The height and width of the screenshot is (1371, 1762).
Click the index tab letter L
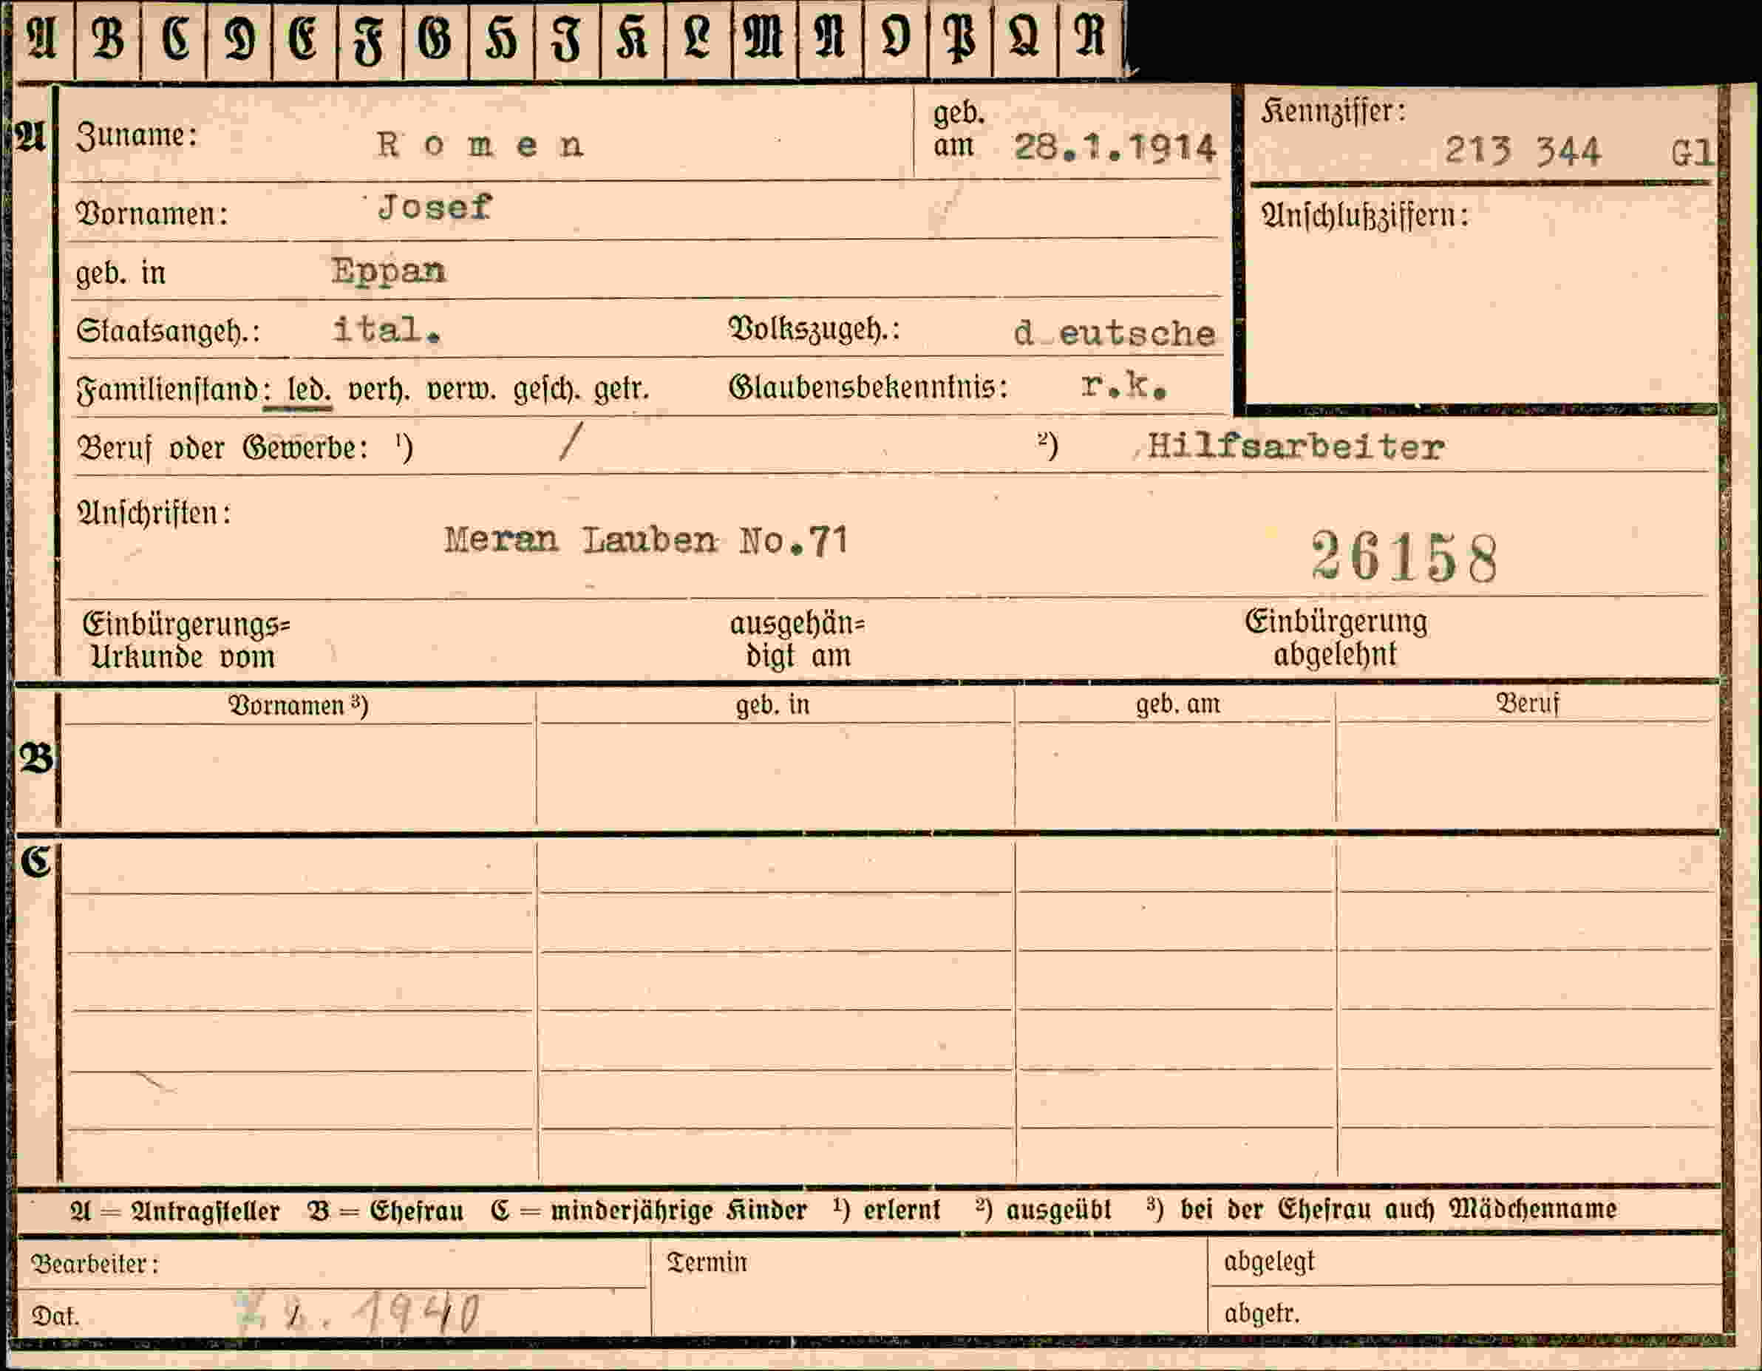click(697, 38)
